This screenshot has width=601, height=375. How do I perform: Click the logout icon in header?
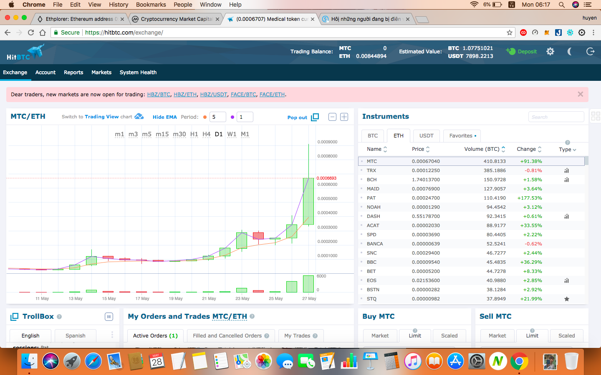pyautogui.click(x=590, y=51)
